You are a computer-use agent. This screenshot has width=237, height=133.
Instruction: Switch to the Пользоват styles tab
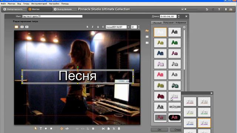pyautogui.click(x=168, y=23)
